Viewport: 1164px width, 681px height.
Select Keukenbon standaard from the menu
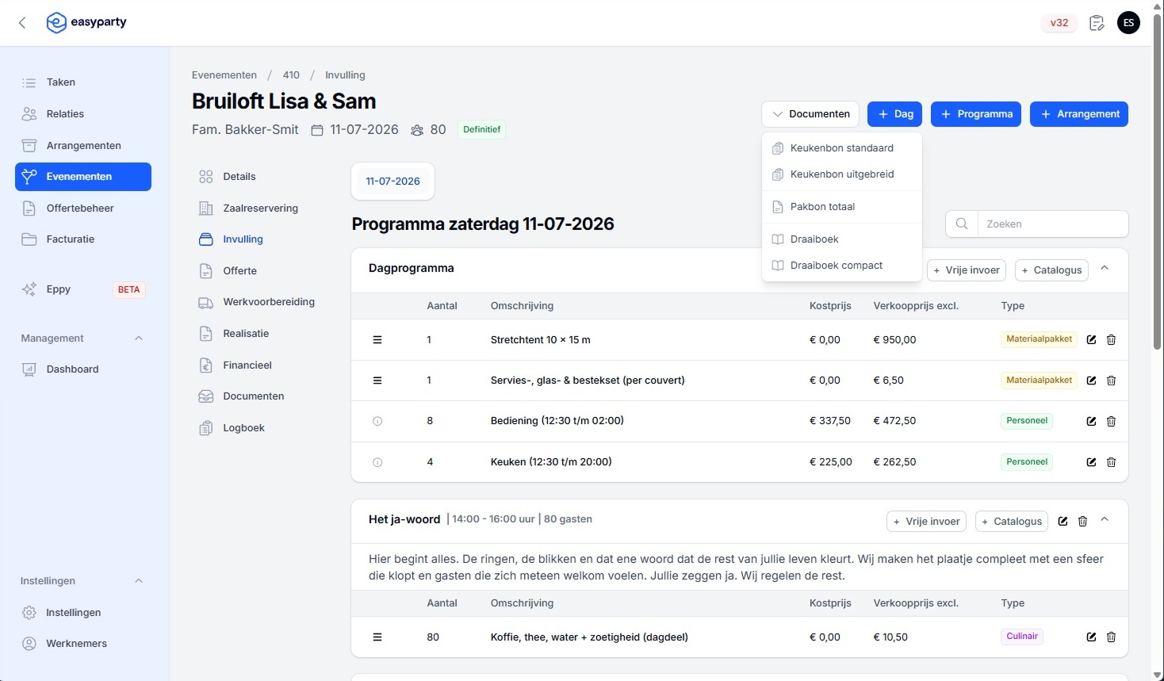pyautogui.click(x=842, y=148)
